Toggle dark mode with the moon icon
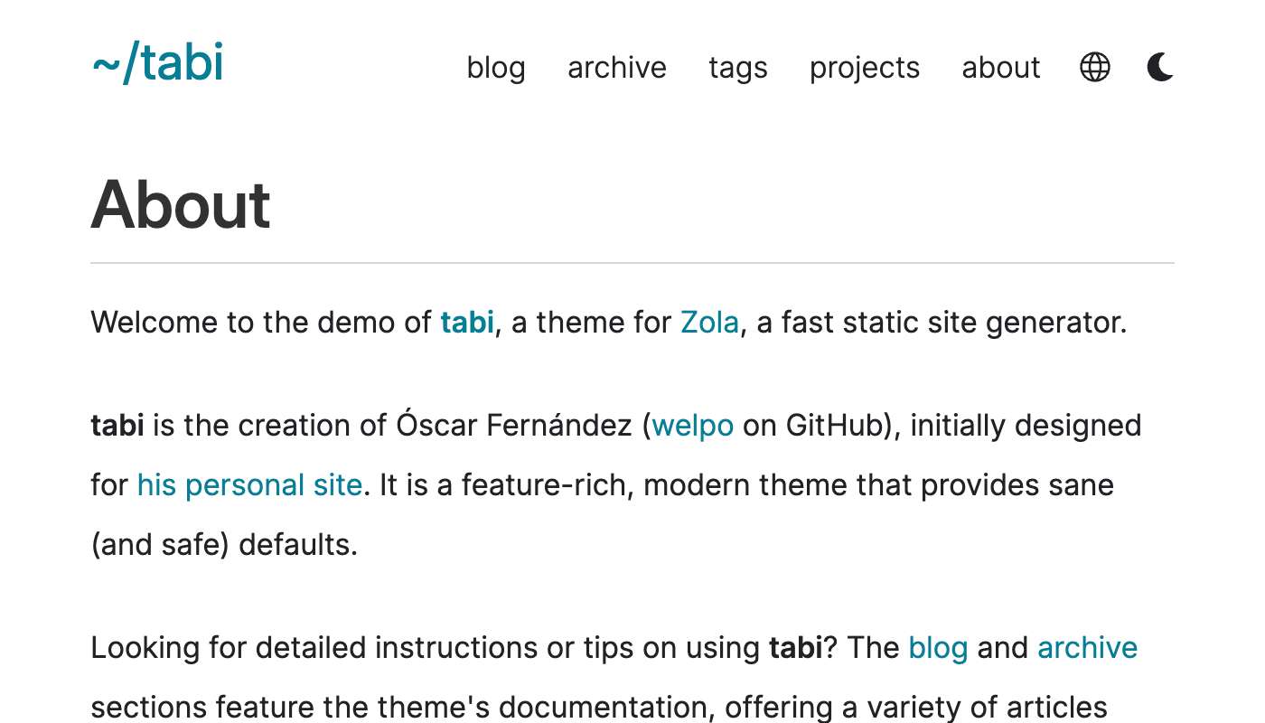Image resolution: width=1265 pixels, height=723 pixels. 1160,67
